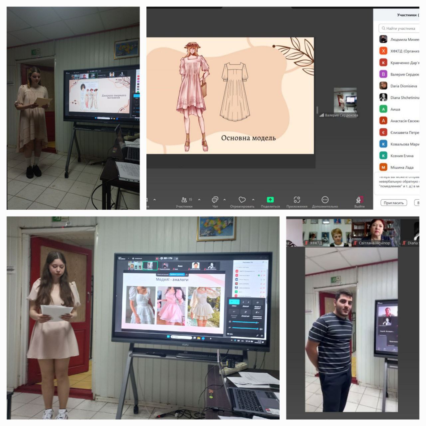The height and width of the screenshot is (426, 426).
Task: Click the Основна модель shared slide
Action: click(230, 96)
